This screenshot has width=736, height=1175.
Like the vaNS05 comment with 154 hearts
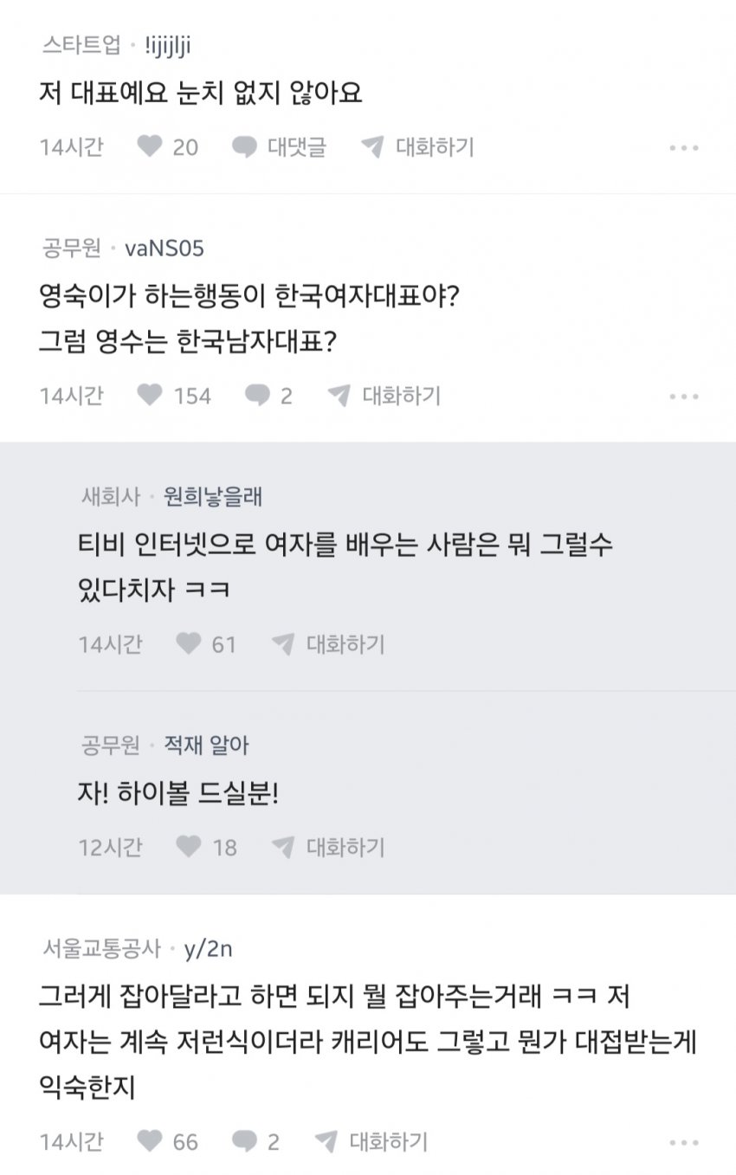[x=151, y=396]
